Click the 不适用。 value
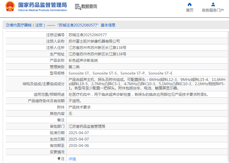 click(75, 101)
